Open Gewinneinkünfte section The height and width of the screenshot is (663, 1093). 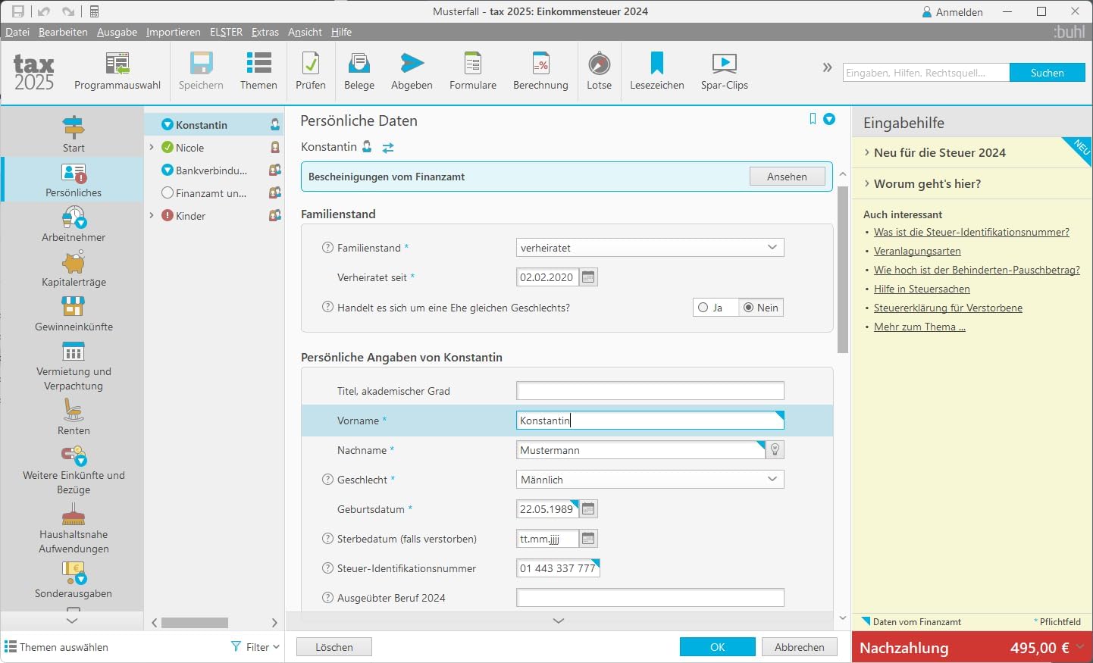(74, 314)
